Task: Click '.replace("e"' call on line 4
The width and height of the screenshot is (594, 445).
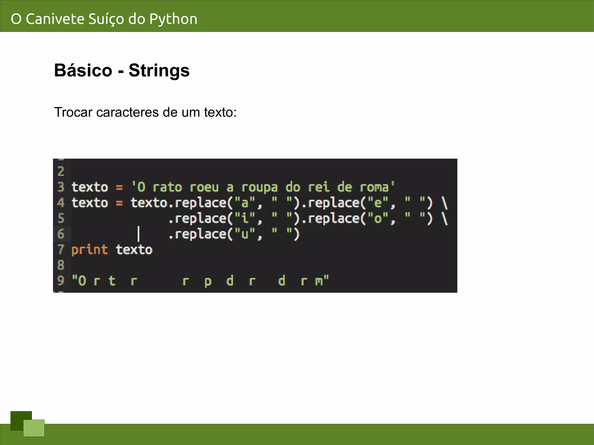Action: tap(345, 203)
